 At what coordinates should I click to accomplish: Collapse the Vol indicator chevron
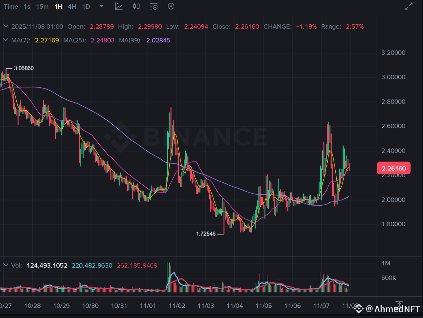pyautogui.click(x=6, y=265)
